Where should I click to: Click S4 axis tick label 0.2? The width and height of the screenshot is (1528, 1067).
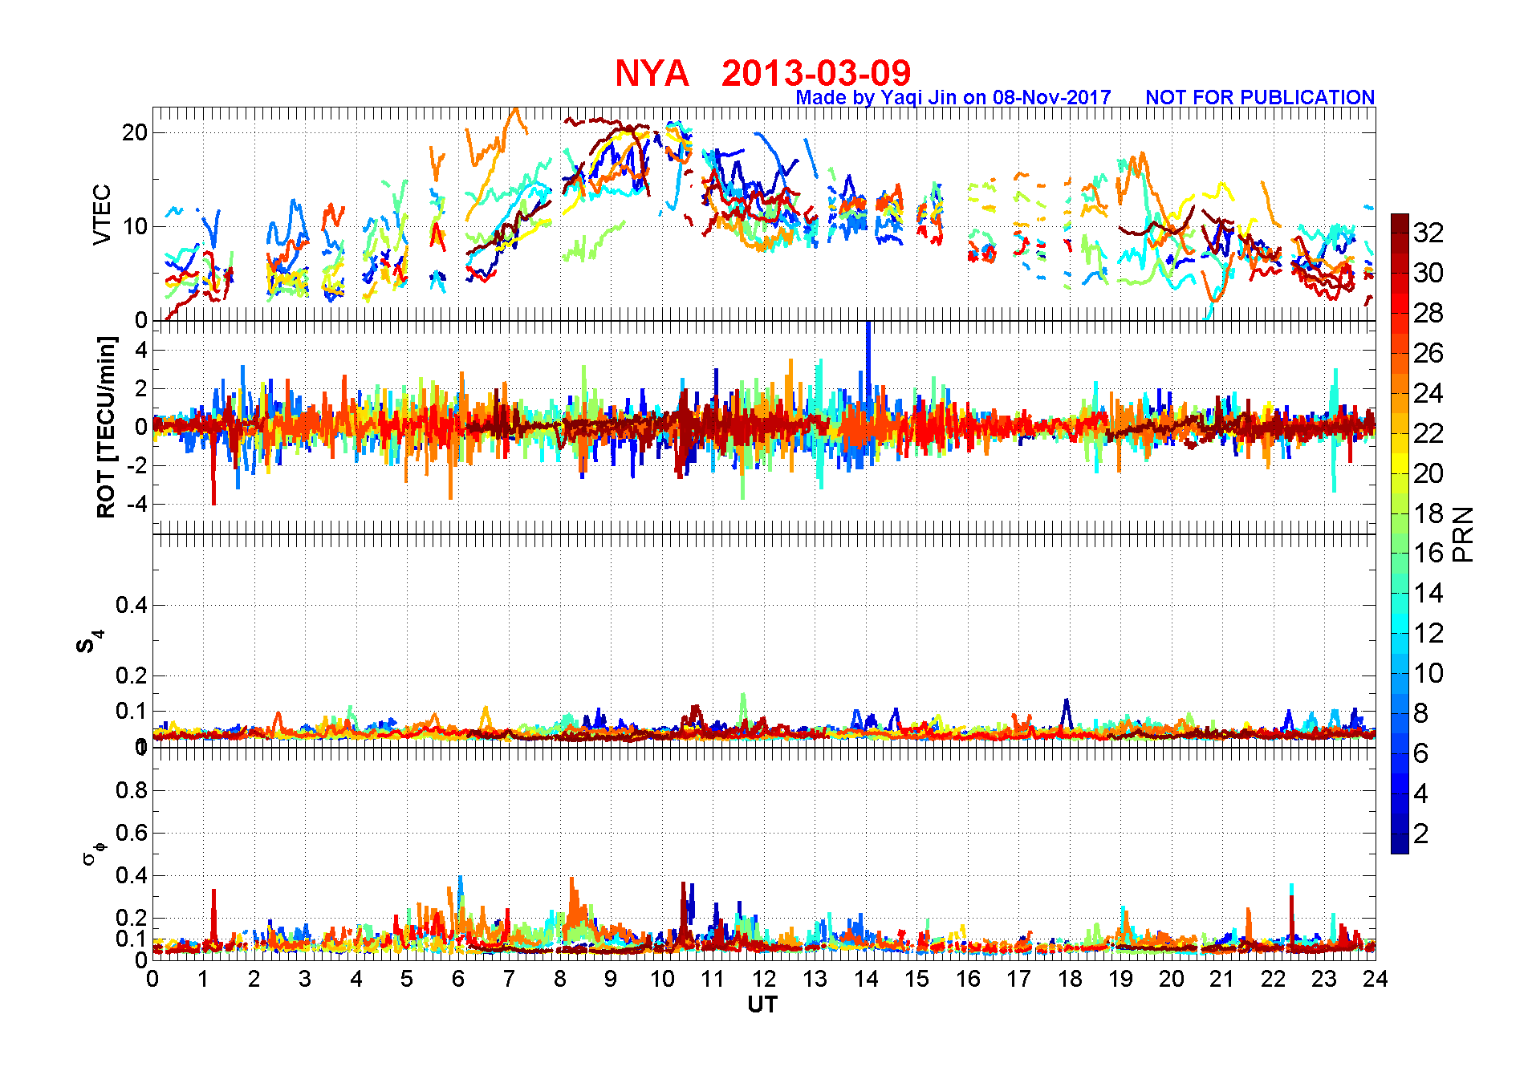click(132, 675)
